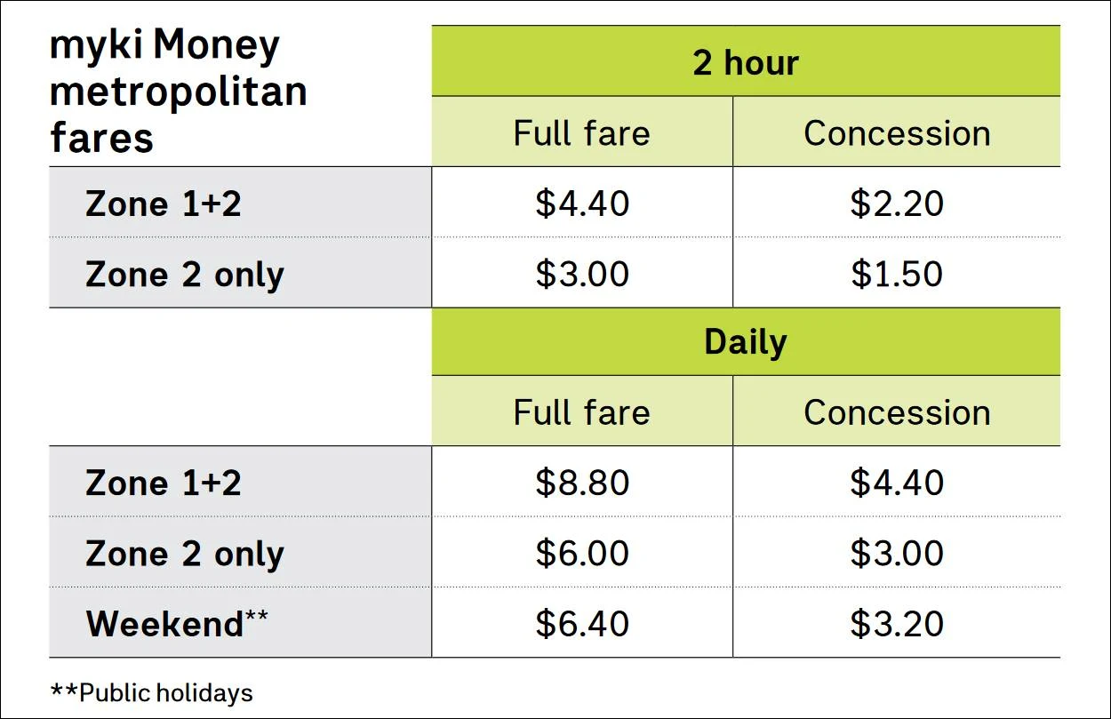
Task: Select 2 hour Zone 1+2 row label
Action: (x=164, y=204)
